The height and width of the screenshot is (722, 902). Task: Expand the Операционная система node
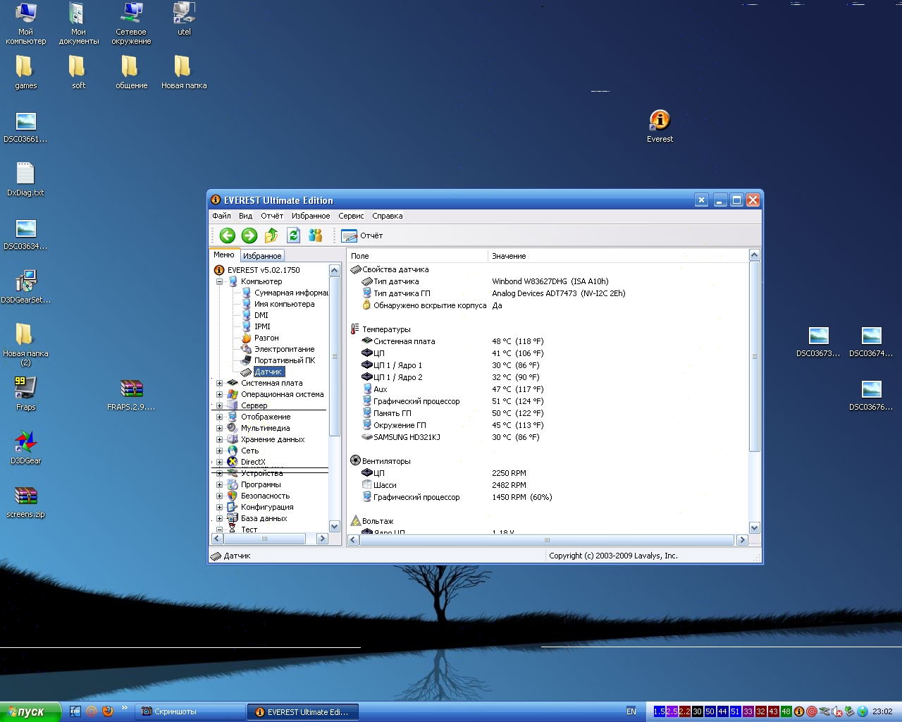[x=219, y=395]
